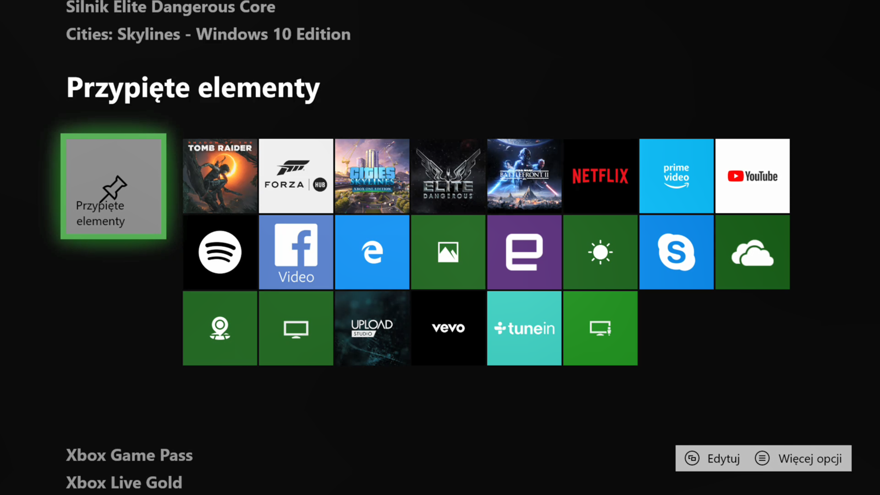
Task: Open the Prime Video app tile
Action: click(676, 176)
